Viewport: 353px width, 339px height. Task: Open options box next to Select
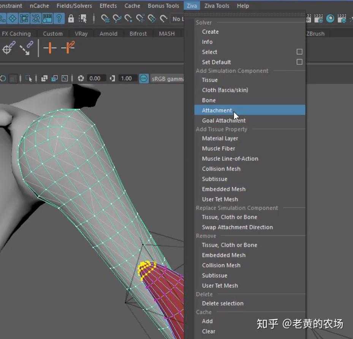click(299, 52)
